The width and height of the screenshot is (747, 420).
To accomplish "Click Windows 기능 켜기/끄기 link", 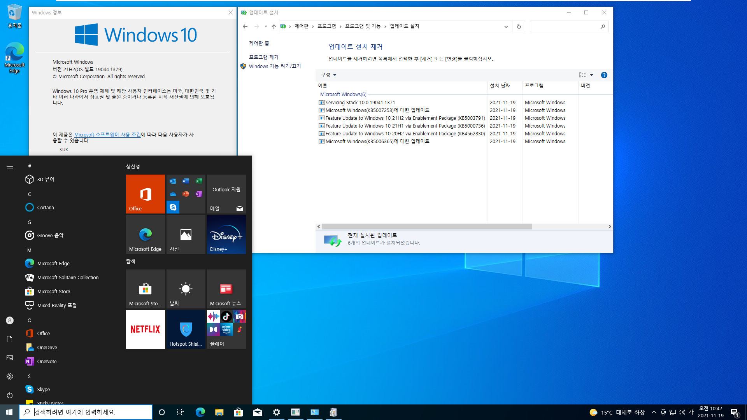I will click(x=275, y=66).
